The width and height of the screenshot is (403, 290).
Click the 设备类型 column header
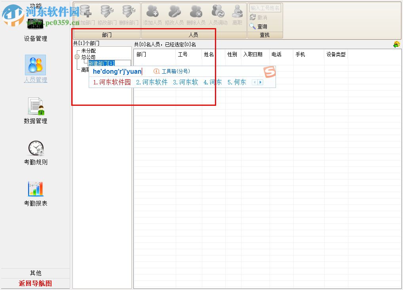coord(336,54)
